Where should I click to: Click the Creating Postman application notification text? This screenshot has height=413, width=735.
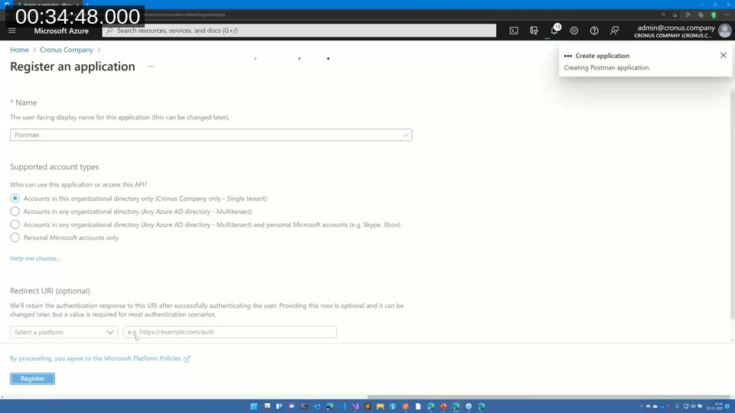click(x=607, y=67)
